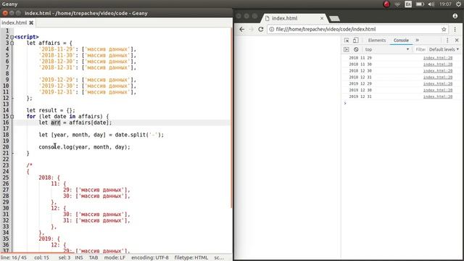The image size is (464, 261).
Task: Clear the console with the ban icon
Action: pyautogui.click(x=356, y=49)
